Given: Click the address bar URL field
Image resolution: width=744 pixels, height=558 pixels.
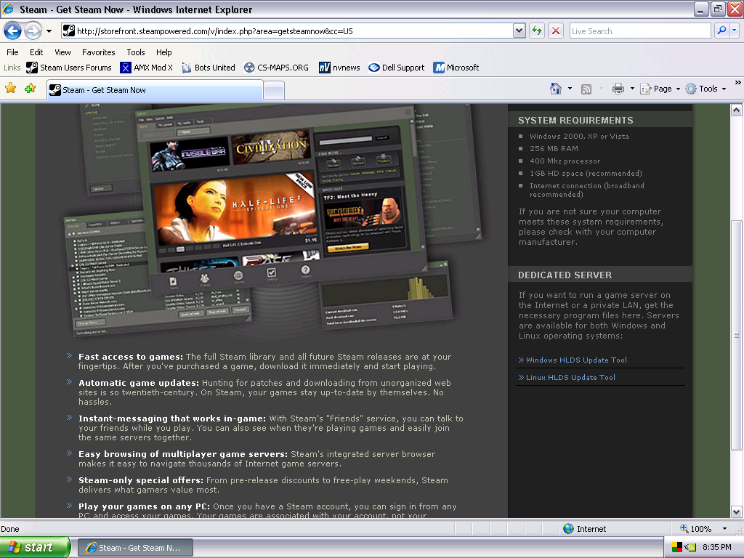Looking at the screenshot, I should [x=287, y=31].
